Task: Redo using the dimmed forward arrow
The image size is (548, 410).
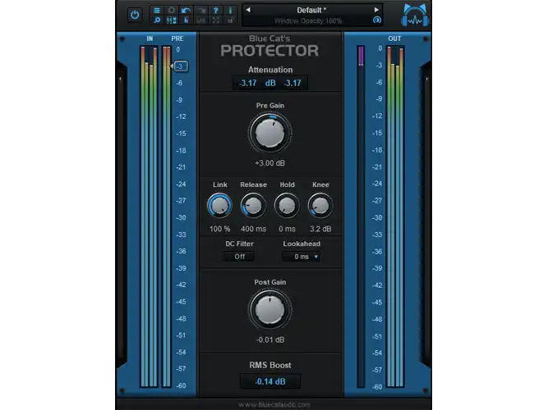Action: pyautogui.click(x=201, y=10)
